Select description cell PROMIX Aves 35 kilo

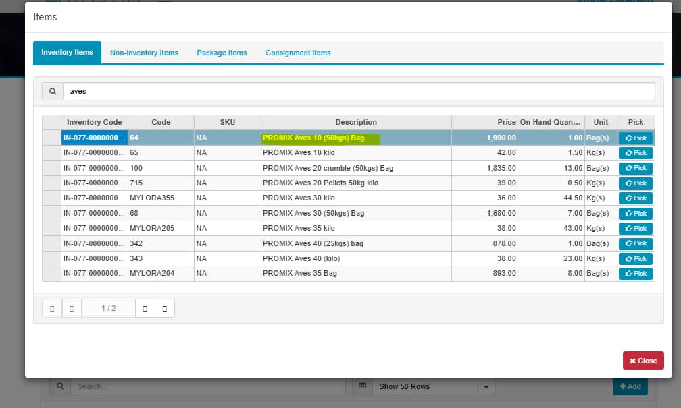pyautogui.click(x=356, y=228)
